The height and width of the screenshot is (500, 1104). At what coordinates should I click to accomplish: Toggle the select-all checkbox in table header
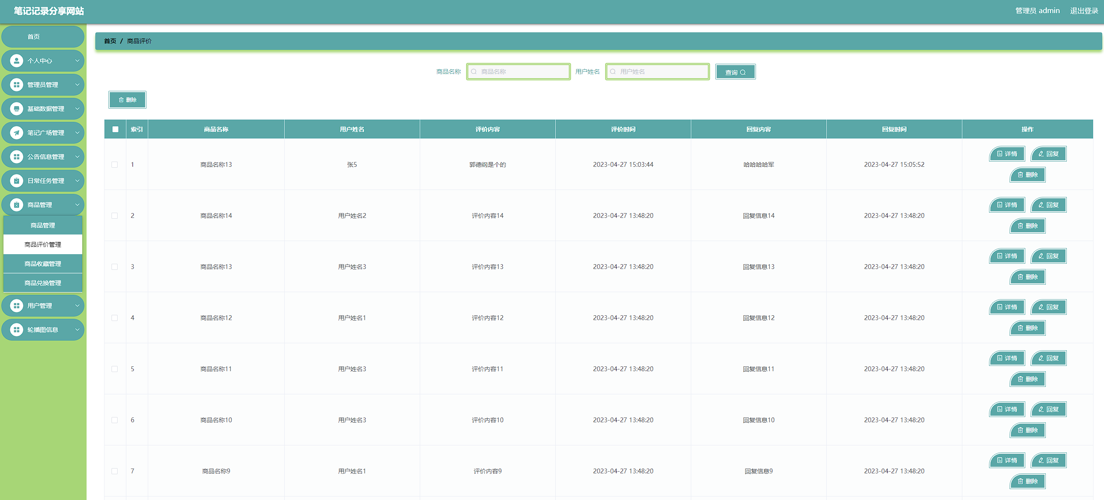115,129
